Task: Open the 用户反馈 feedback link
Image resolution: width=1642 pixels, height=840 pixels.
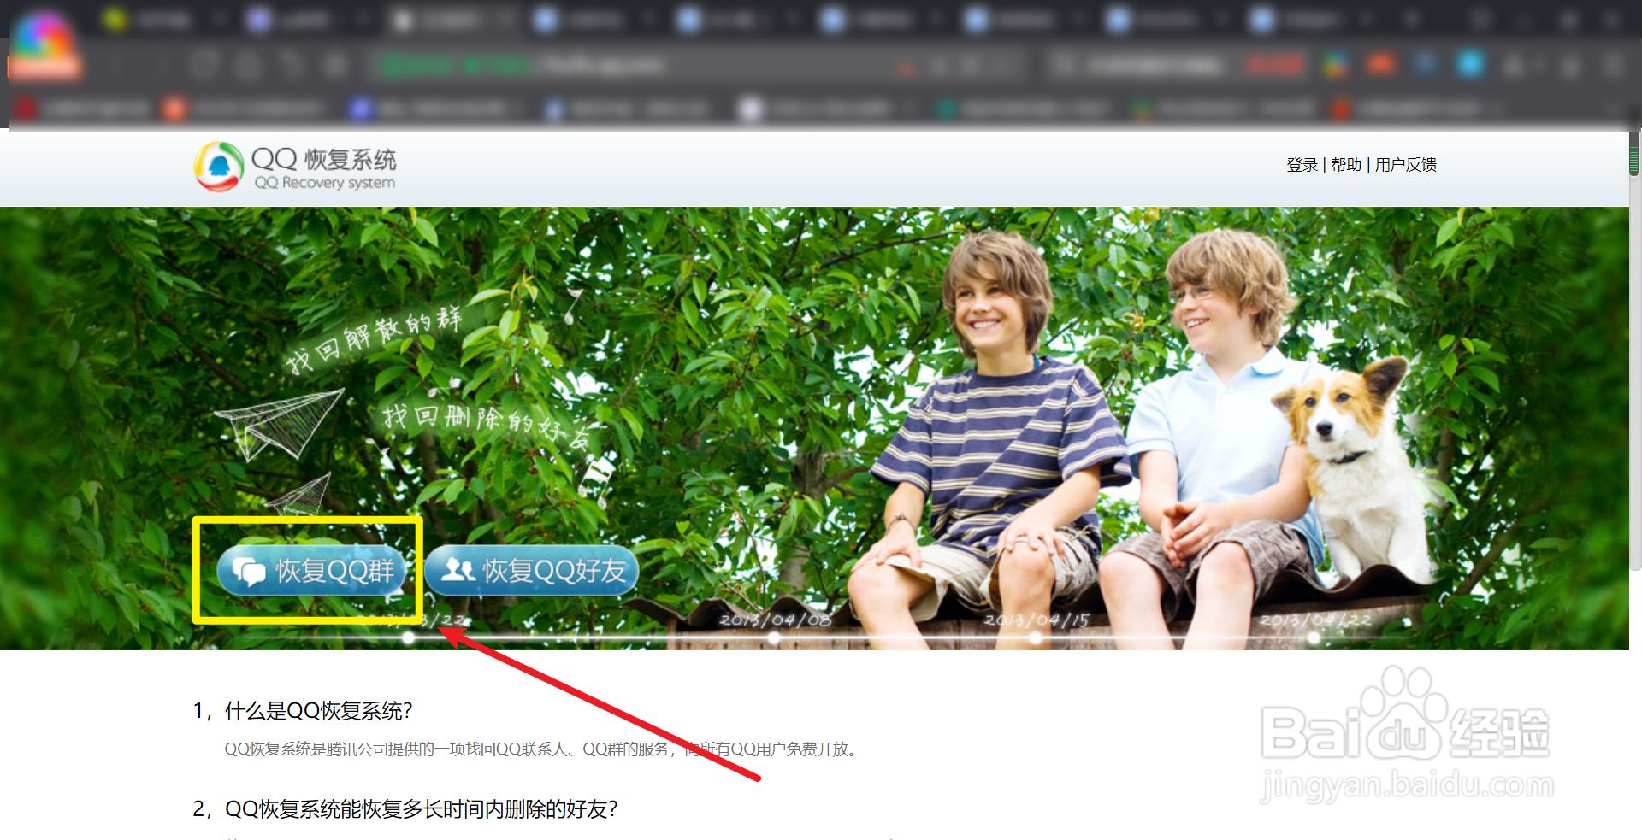Action: point(1406,165)
